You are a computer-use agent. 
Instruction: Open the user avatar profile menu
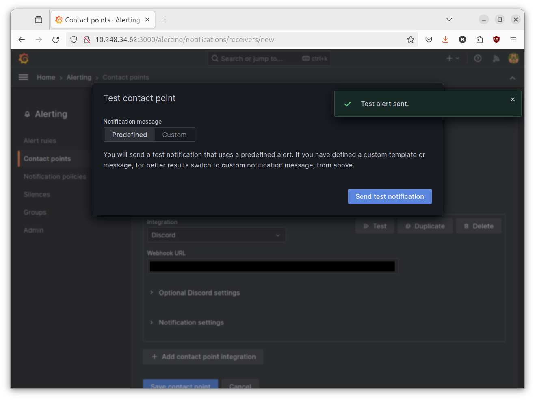[x=513, y=59]
